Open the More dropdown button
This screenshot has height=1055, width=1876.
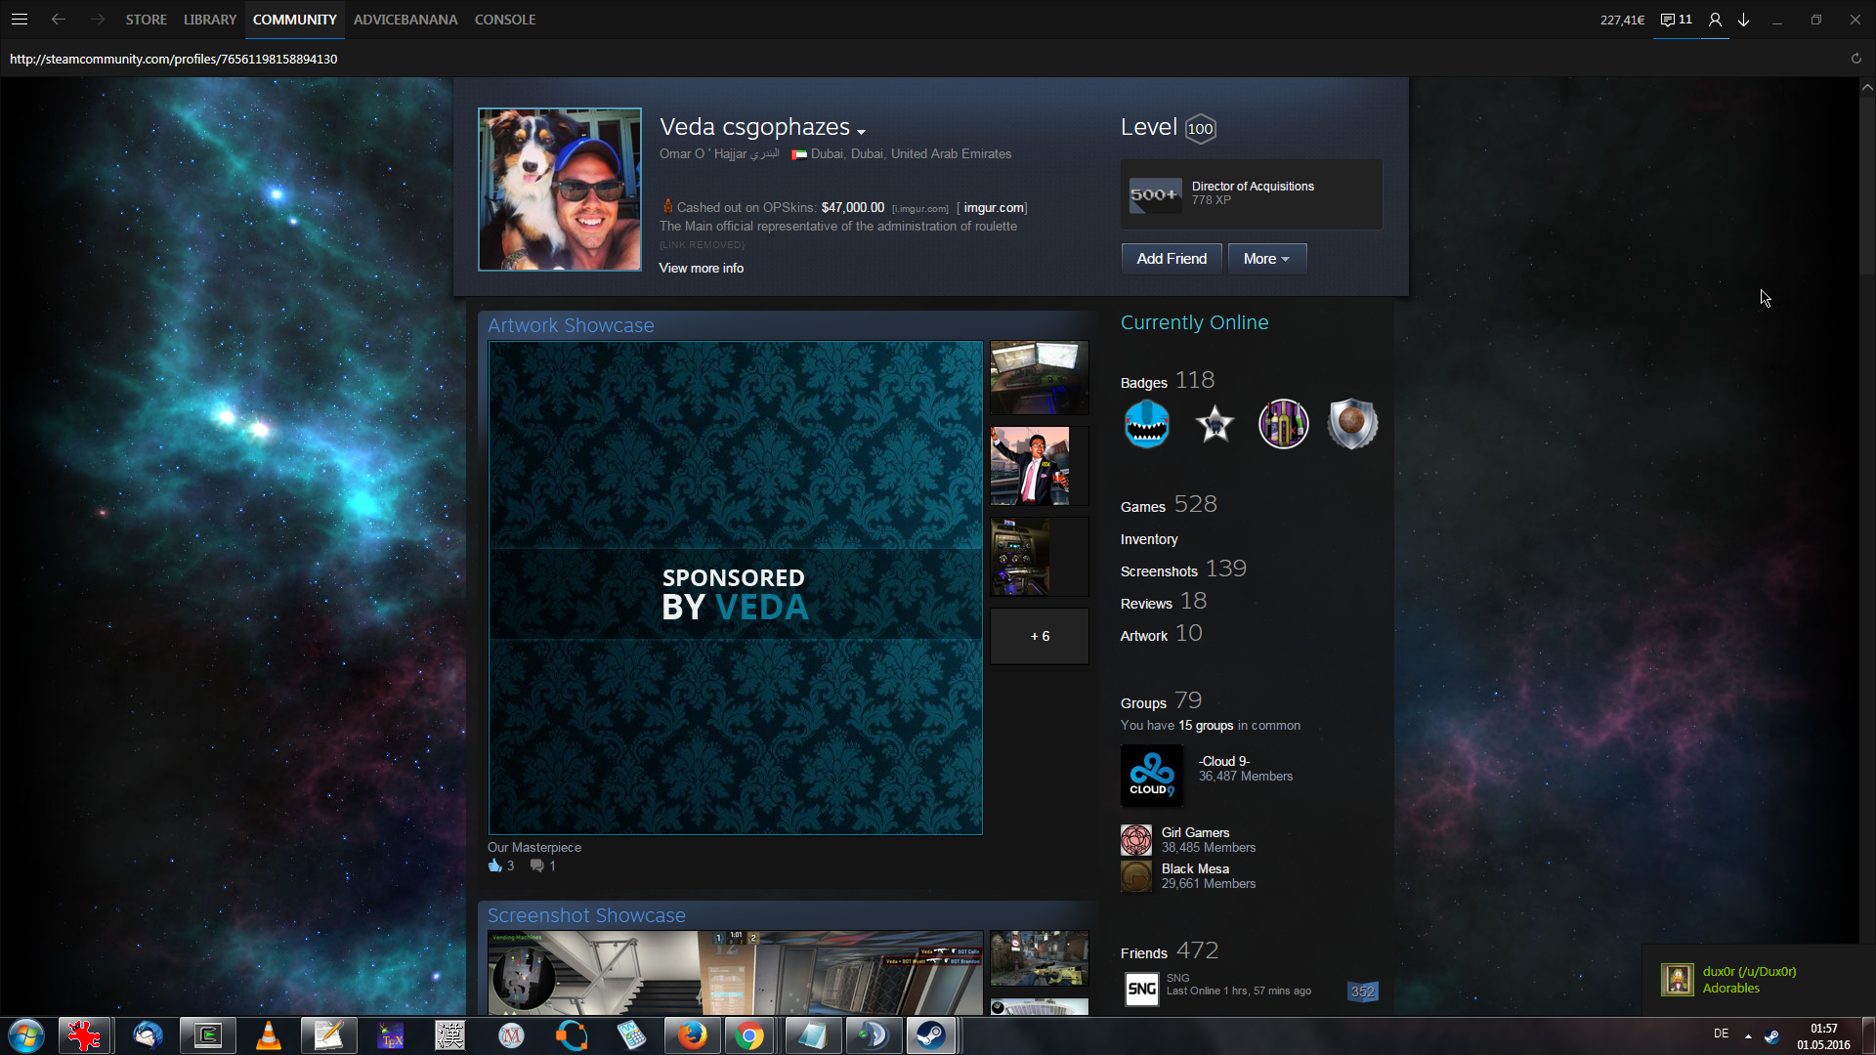pyautogui.click(x=1266, y=259)
